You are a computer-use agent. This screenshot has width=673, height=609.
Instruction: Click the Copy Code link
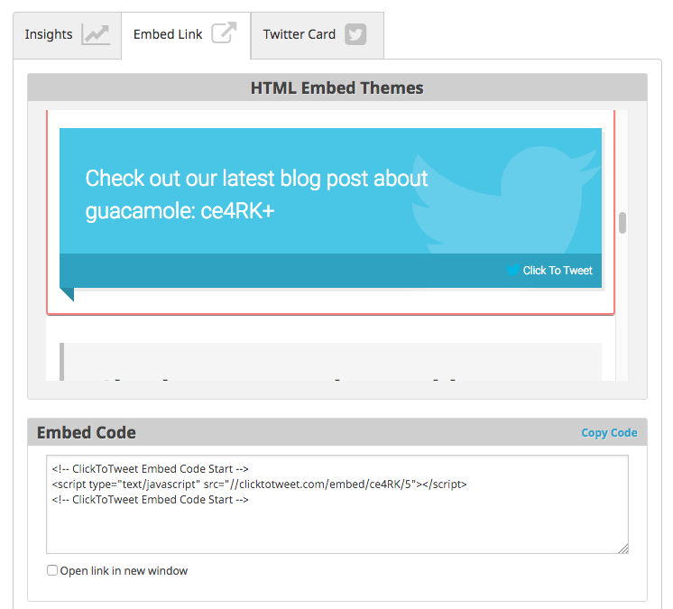coord(609,432)
